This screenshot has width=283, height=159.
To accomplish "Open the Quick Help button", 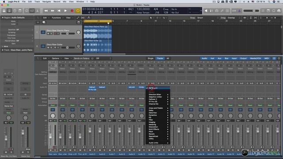I will click(15, 11).
